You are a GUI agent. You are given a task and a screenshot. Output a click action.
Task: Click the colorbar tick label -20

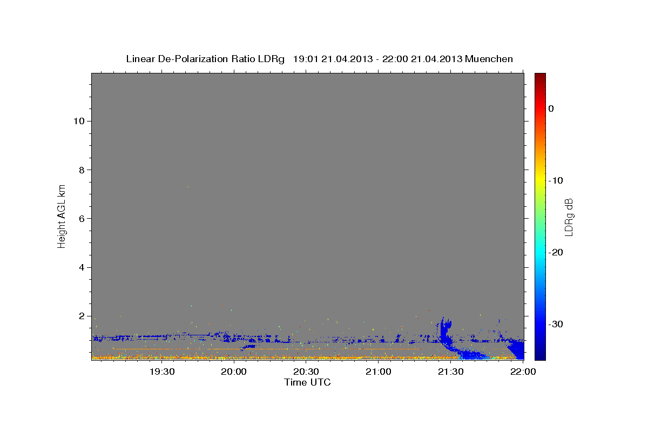(x=556, y=252)
